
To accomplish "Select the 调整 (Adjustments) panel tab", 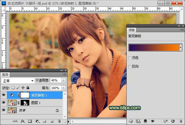I will [132, 30].
